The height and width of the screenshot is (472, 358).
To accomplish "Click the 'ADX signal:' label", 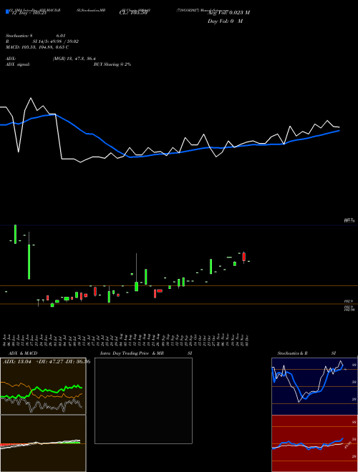I will [x=18, y=64].
